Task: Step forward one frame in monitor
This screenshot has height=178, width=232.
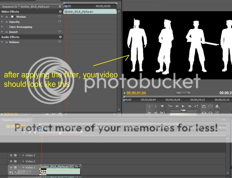Action: 189,106
